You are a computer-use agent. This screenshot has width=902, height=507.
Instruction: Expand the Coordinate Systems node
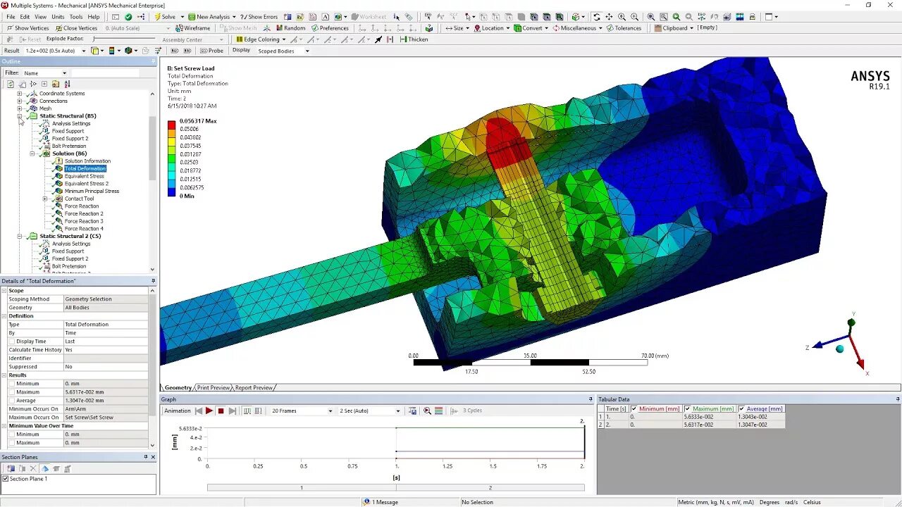(x=20, y=94)
